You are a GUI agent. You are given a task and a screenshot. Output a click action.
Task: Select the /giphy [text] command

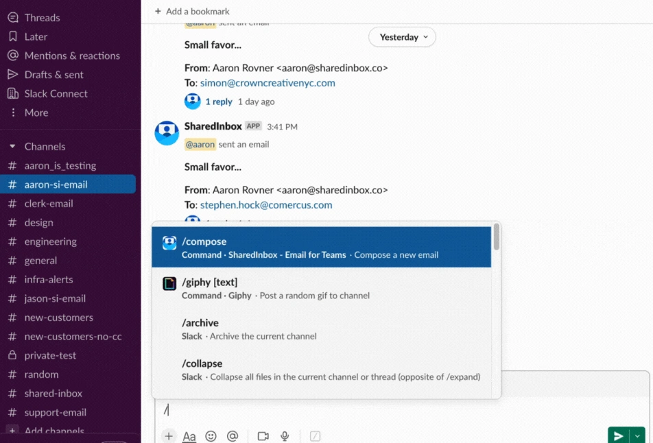(x=321, y=288)
